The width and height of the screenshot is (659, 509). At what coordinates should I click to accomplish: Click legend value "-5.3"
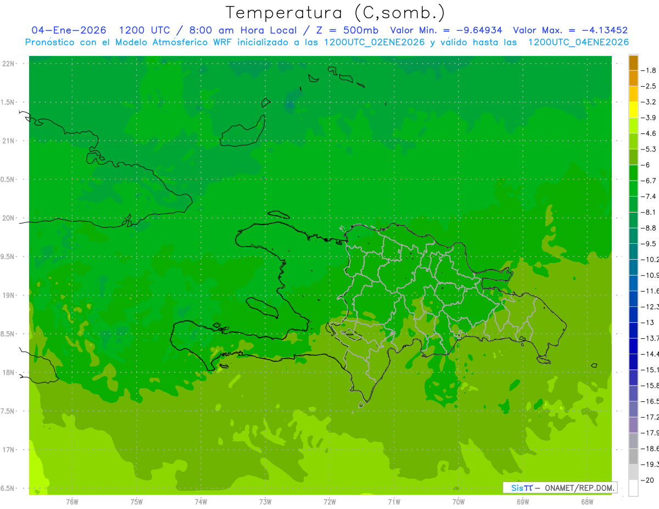649,149
